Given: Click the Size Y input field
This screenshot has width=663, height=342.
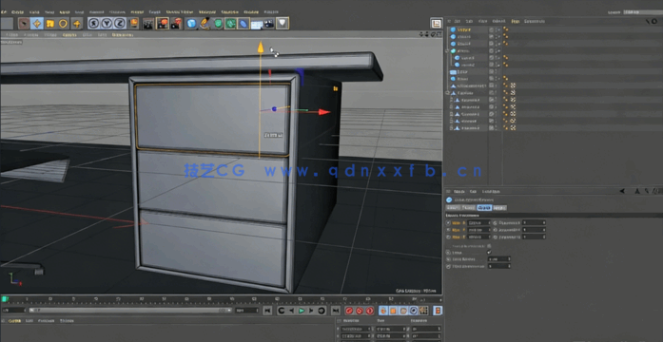Looking at the screenshot, I should point(479,230).
